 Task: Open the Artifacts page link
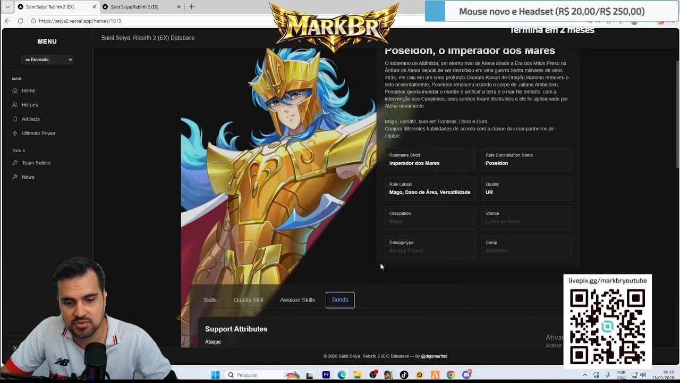[31, 119]
